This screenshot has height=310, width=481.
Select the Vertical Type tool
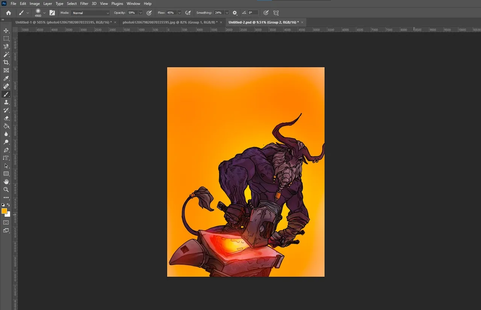tap(6, 158)
